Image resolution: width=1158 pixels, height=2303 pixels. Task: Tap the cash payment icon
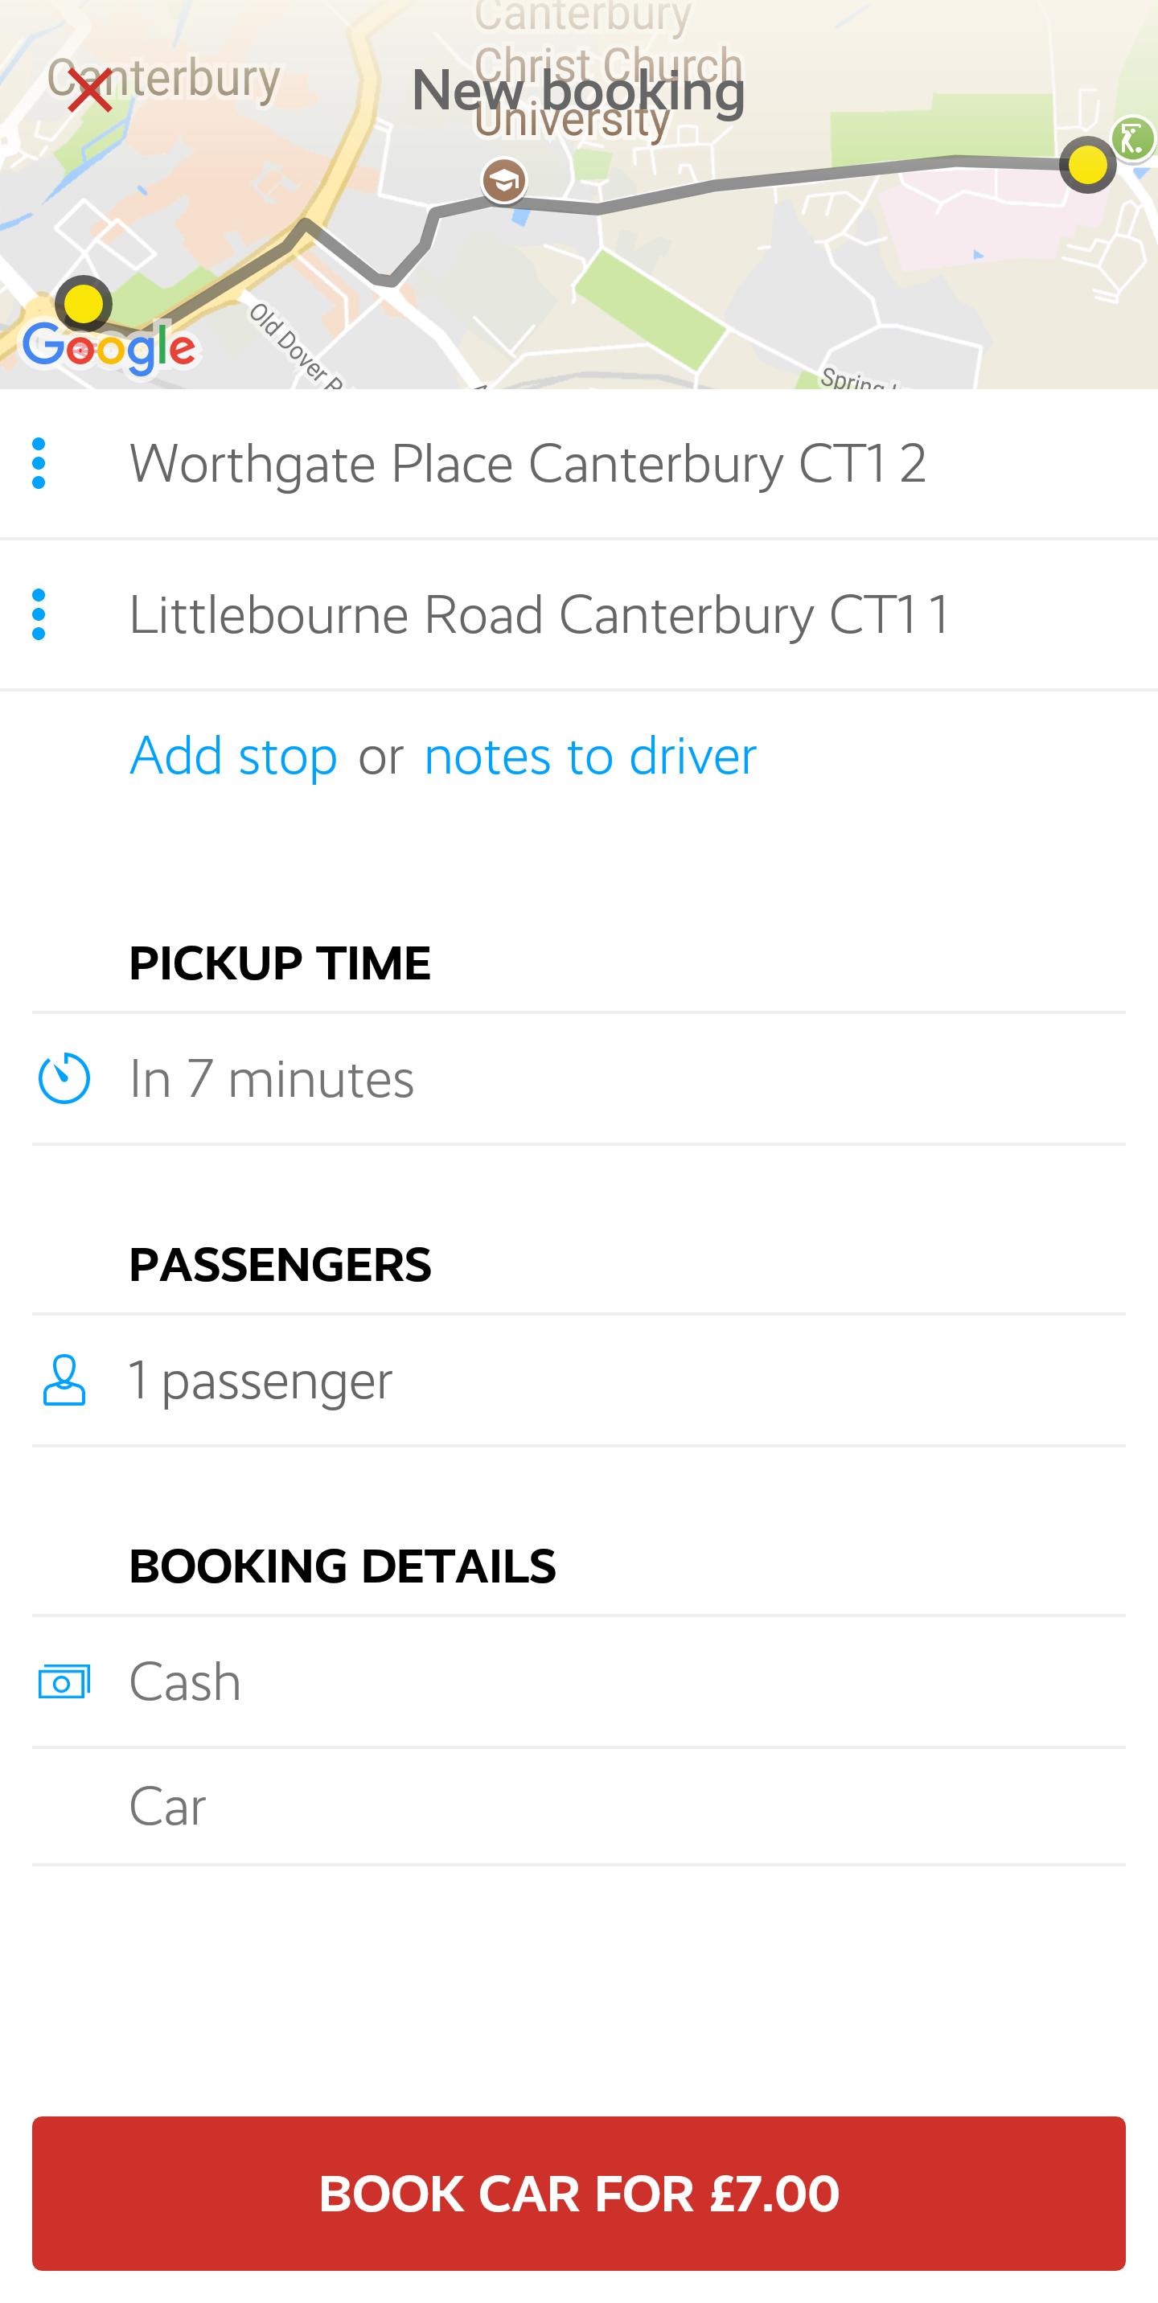pos(64,1681)
